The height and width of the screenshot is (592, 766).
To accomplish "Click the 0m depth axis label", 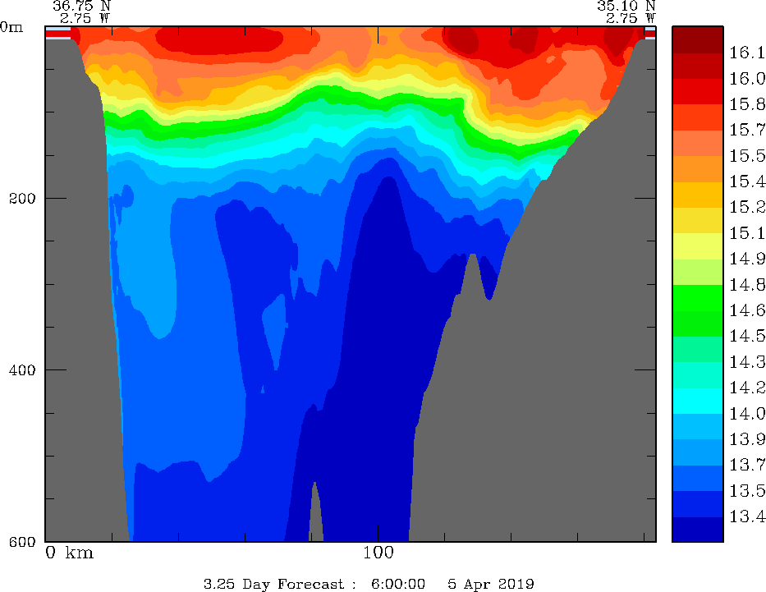I will point(11,27).
